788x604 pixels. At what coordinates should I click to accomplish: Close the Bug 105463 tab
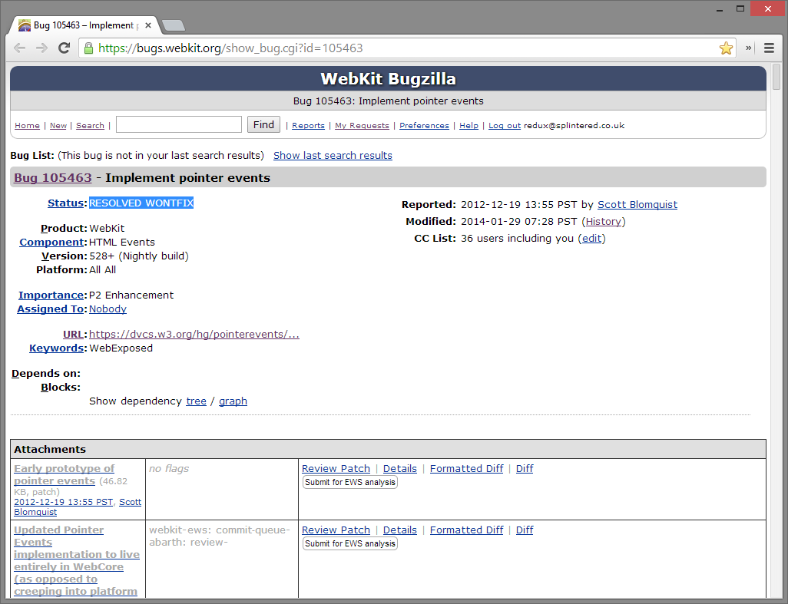(147, 25)
